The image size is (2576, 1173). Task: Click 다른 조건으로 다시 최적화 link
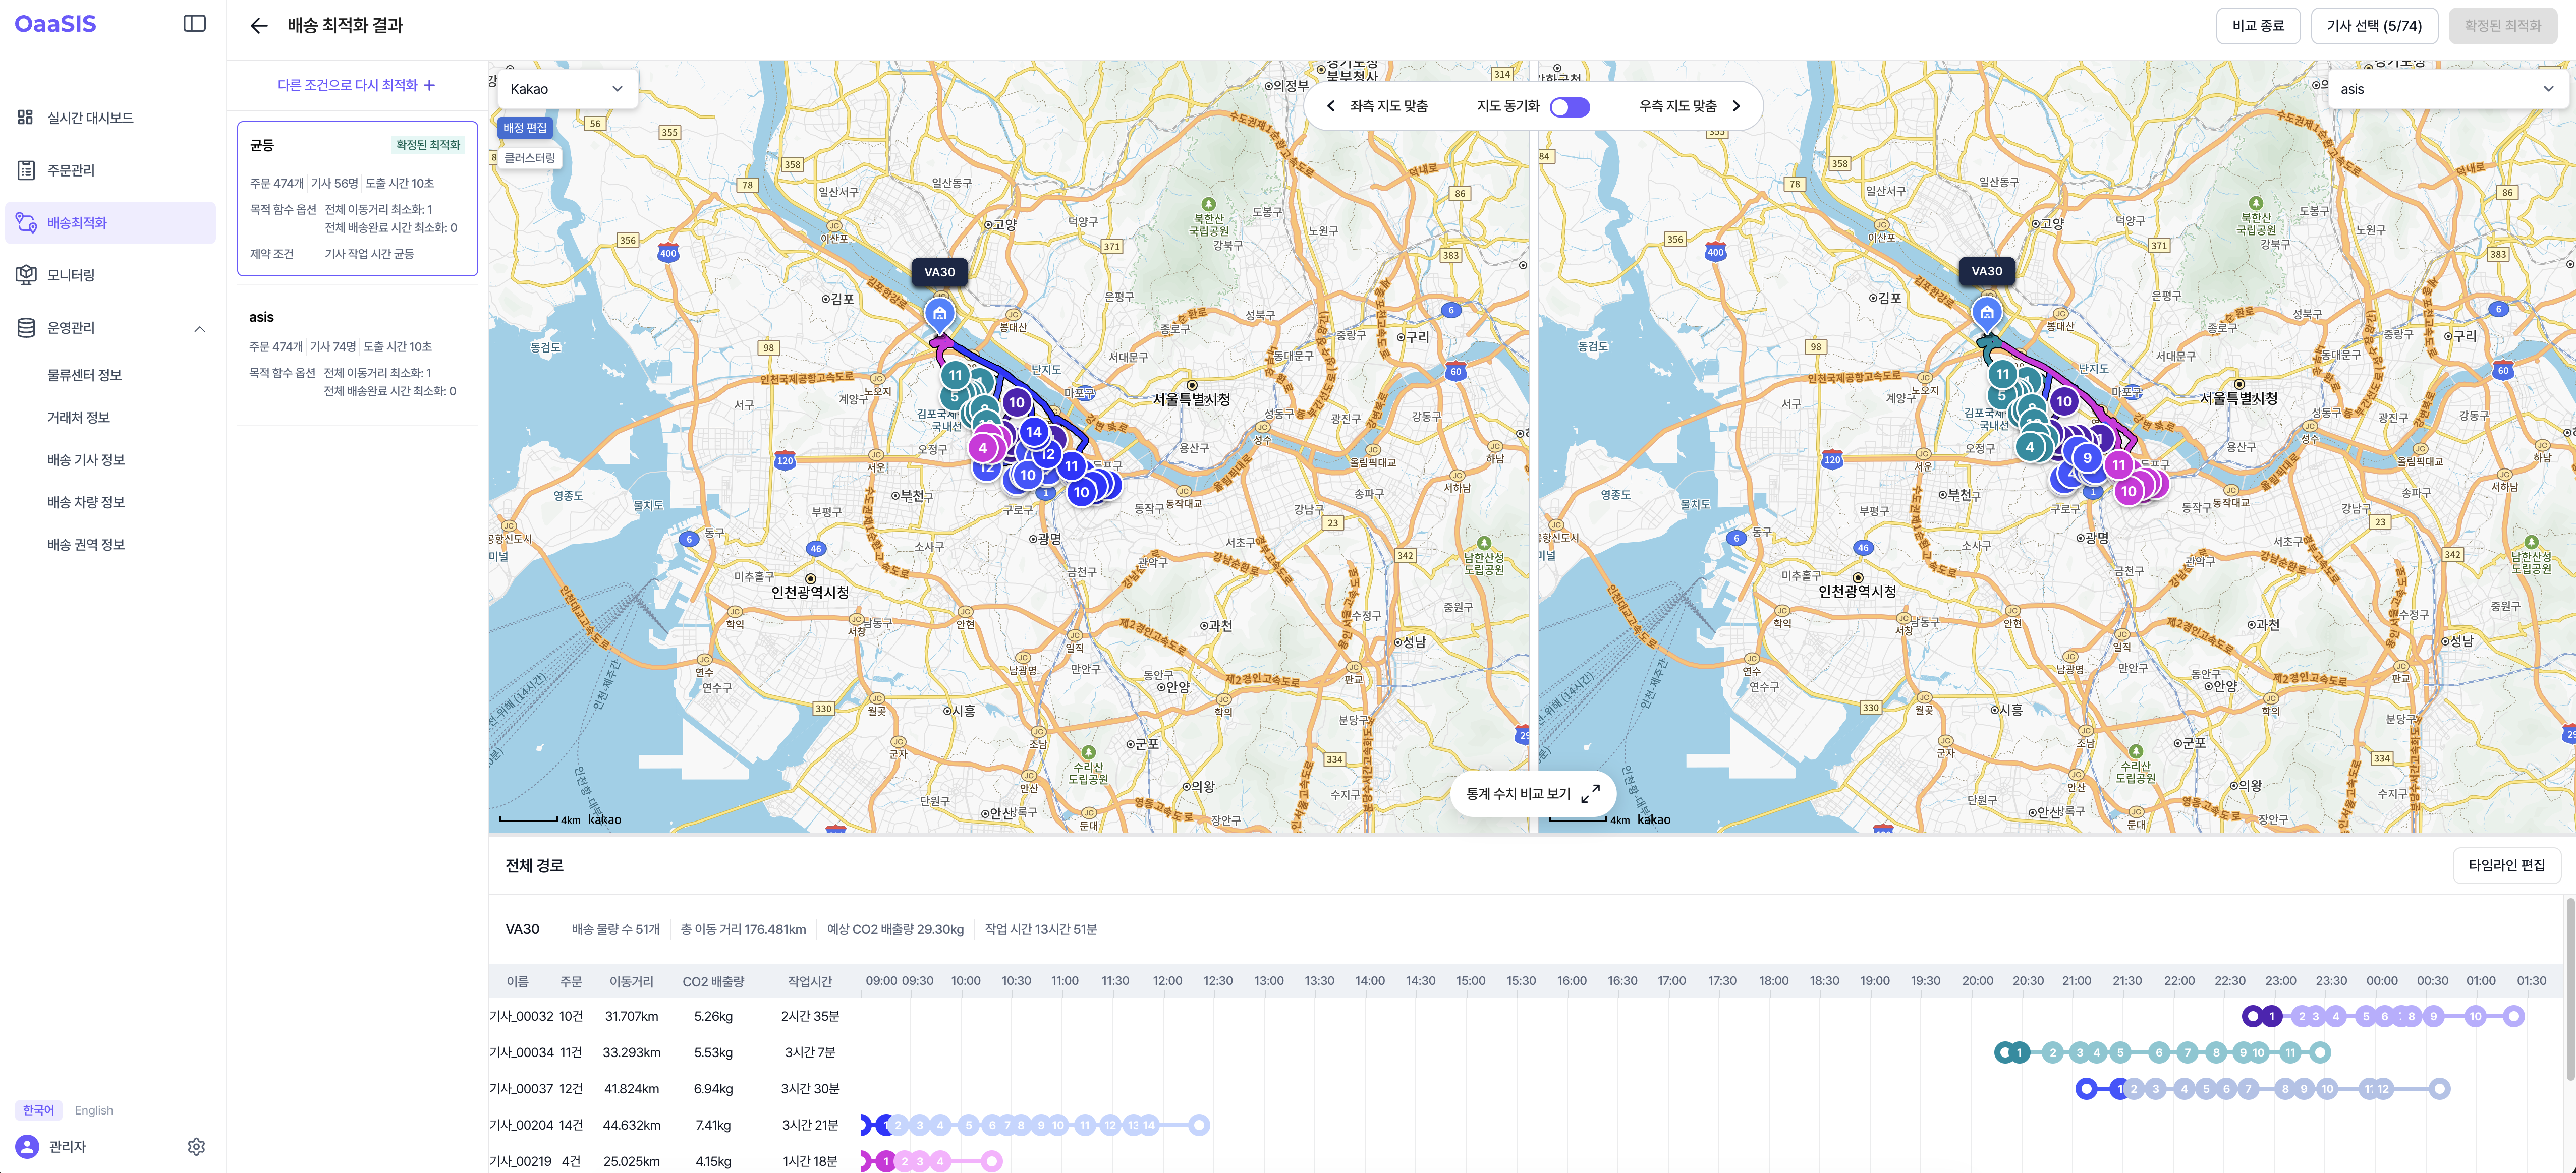coord(357,85)
